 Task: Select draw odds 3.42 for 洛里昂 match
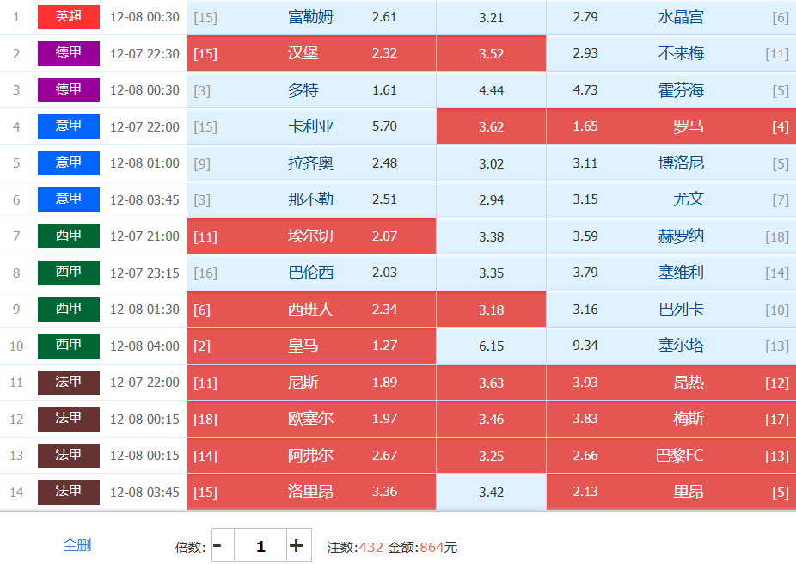point(491,492)
